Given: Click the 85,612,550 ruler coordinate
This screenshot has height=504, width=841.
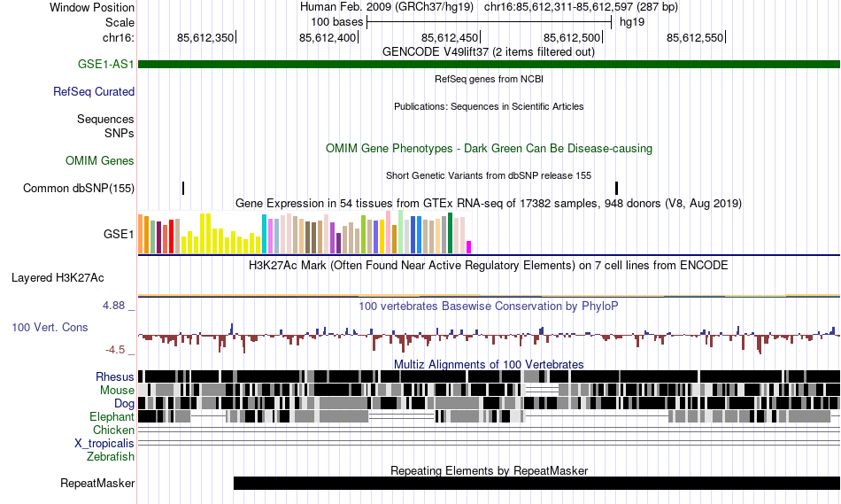Looking at the screenshot, I should (x=695, y=37).
